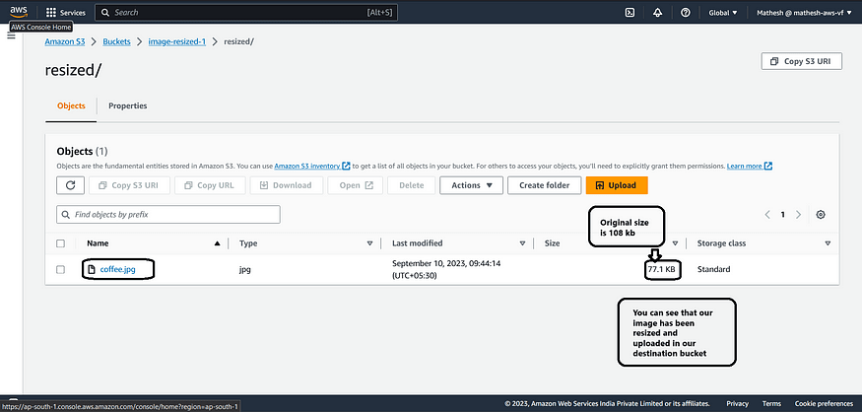
Task: Open the image-resized-1 breadcrumb
Action: tap(177, 41)
